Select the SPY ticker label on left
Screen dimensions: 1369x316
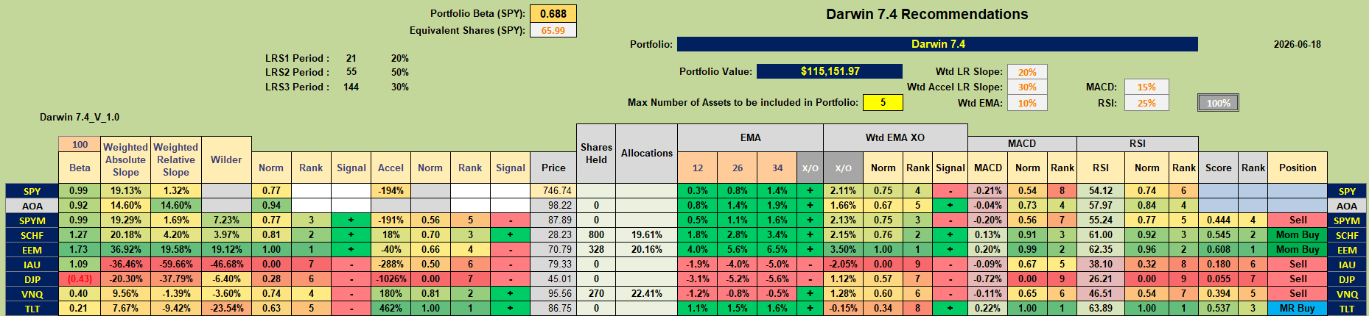point(32,191)
